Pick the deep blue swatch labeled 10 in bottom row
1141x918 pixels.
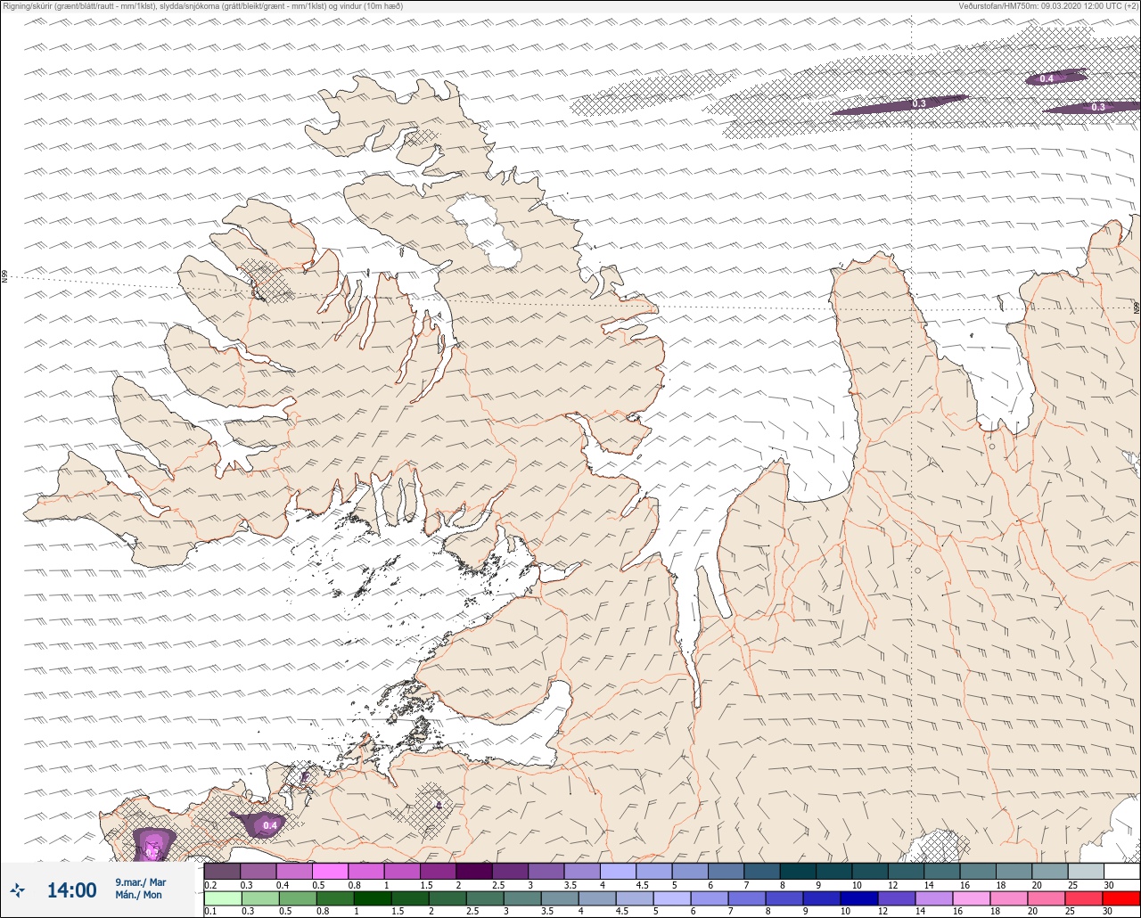tap(858, 898)
